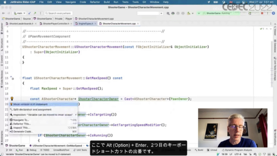Viewport: 277px width, 156px height.
Task: Click the yellow lightbulb quick-fix icon
Action: click(x=12, y=99)
